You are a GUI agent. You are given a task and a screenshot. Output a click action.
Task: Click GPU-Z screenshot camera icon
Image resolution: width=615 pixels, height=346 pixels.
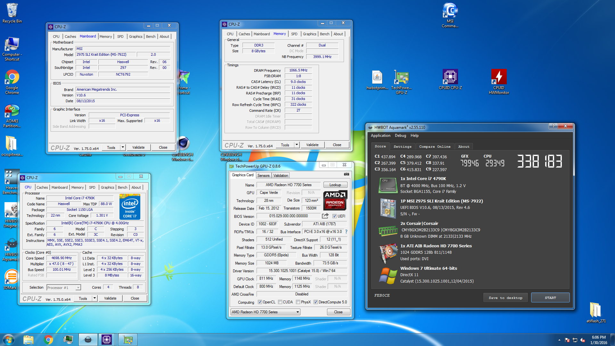[347, 174]
